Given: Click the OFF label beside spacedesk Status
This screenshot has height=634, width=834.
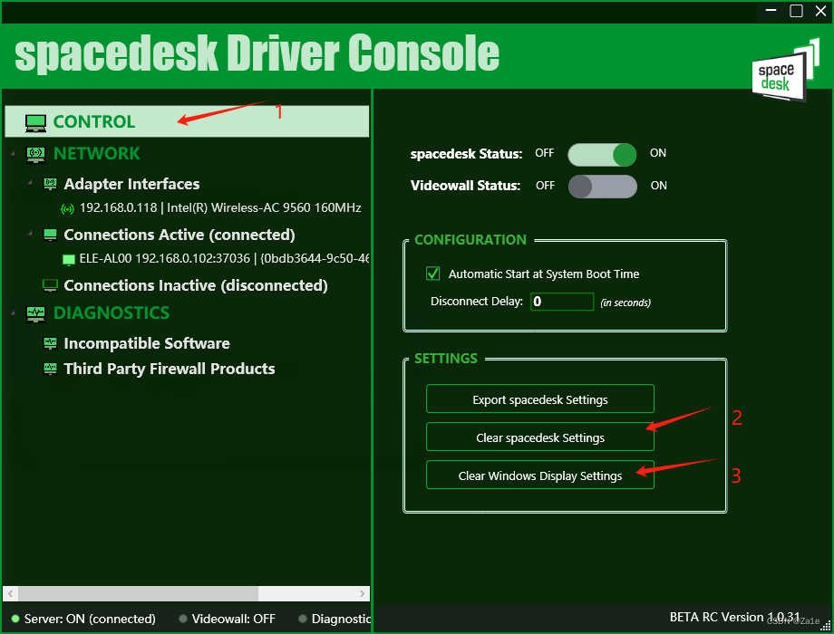Looking at the screenshot, I should click(x=544, y=153).
